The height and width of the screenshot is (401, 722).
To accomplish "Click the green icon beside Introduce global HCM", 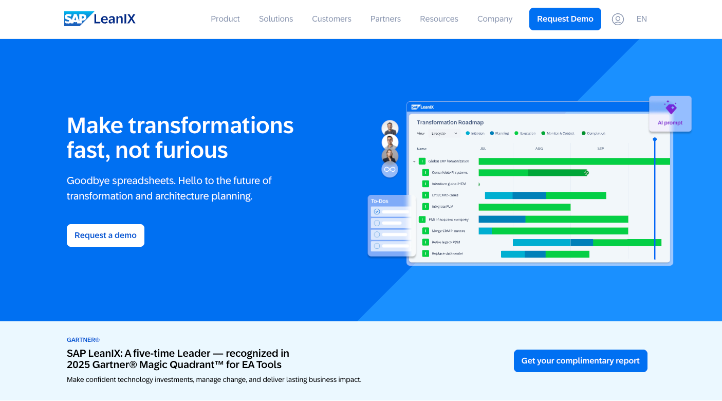I will pos(425,184).
